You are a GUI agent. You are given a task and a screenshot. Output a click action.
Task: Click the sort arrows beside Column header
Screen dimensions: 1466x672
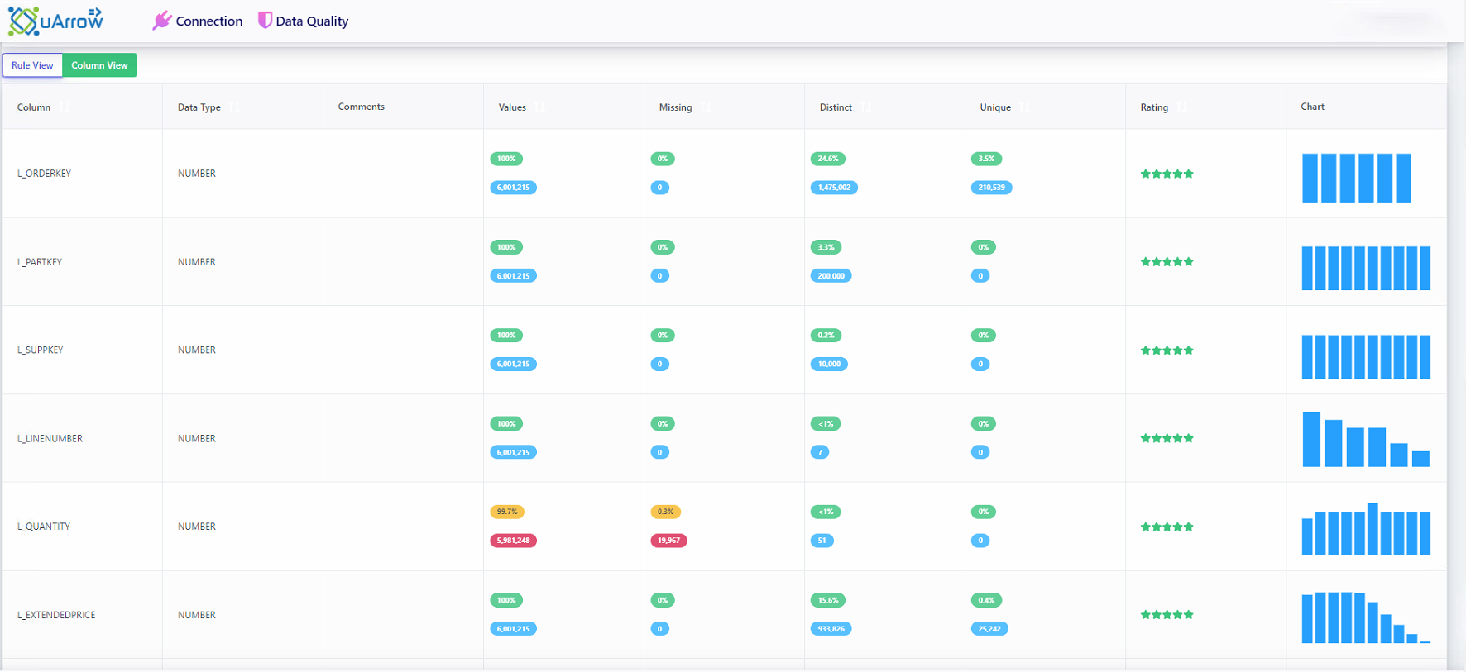coord(65,107)
